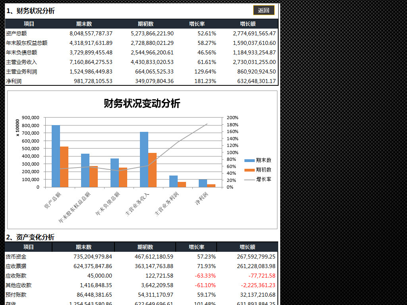The width and height of the screenshot is (407, 305).
Task: Click cell value 5,273,866,221.90
Action: (152, 33)
